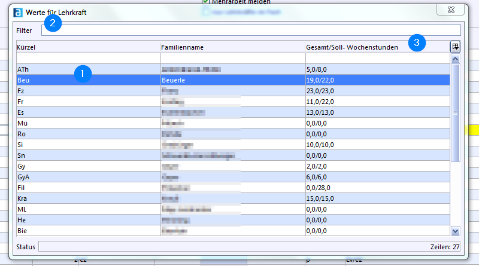
Task: Click the vertical scrollbar thumb
Action: coord(455,112)
